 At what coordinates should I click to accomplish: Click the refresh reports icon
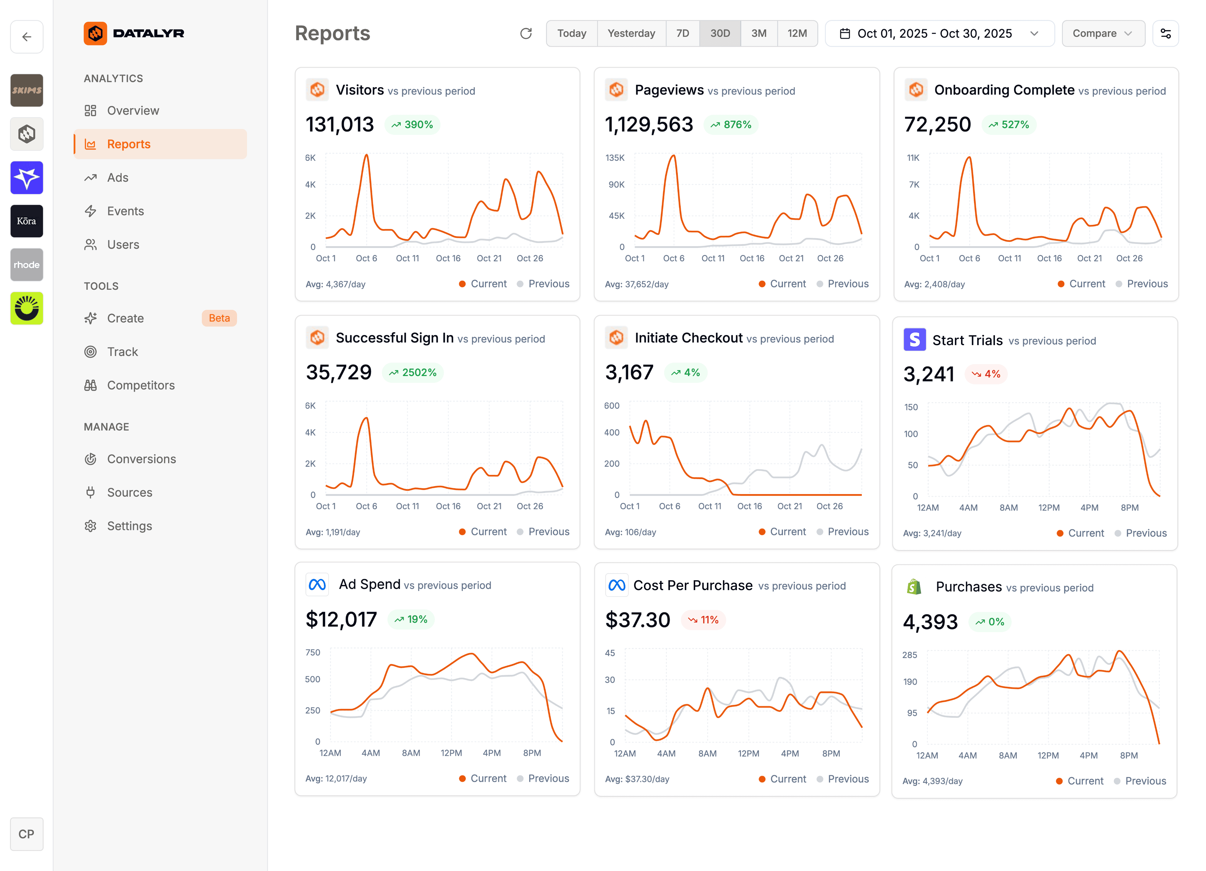[x=525, y=34]
